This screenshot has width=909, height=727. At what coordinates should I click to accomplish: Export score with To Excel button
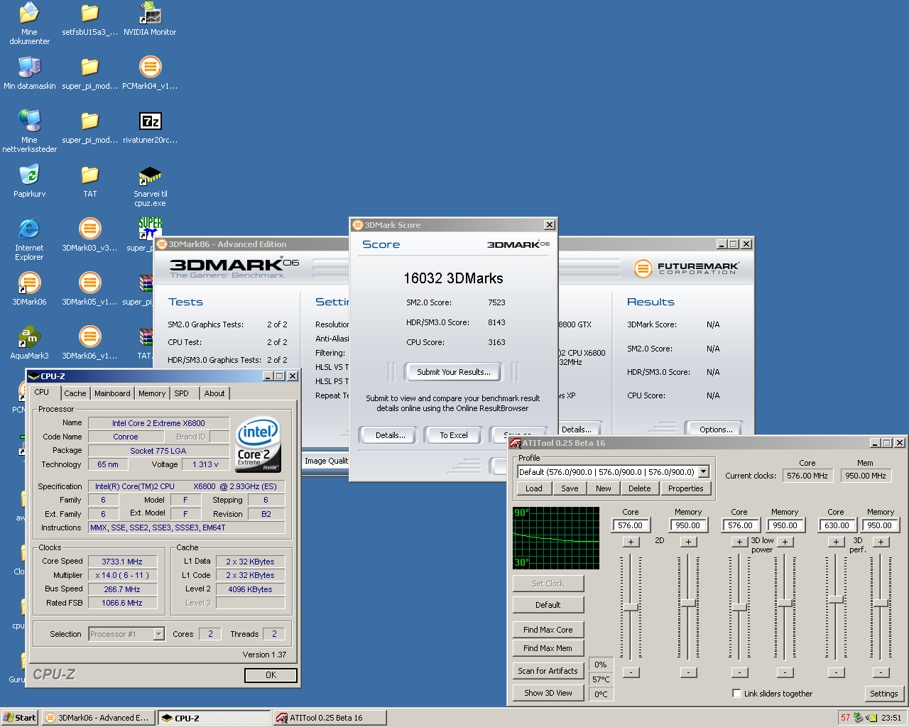tap(453, 435)
